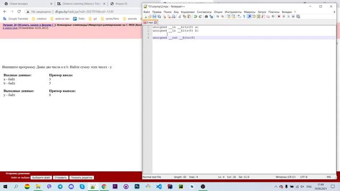Click browser Reload page button
This screenshot has width=340, height=191.
19,12
